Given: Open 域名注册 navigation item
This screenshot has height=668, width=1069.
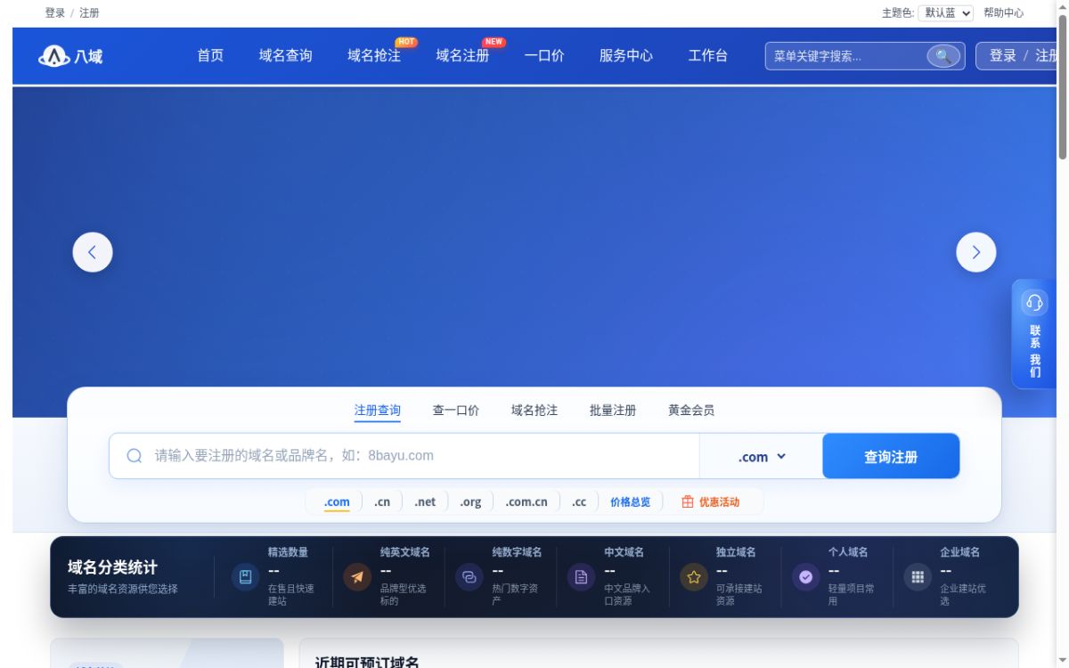Looking at the screenshot, I should [x=462, y=56].
